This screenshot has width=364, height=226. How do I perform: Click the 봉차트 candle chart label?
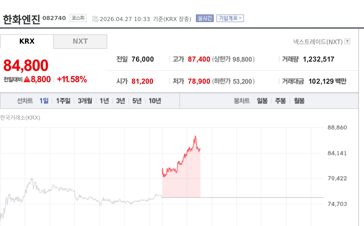click(241, 101)
